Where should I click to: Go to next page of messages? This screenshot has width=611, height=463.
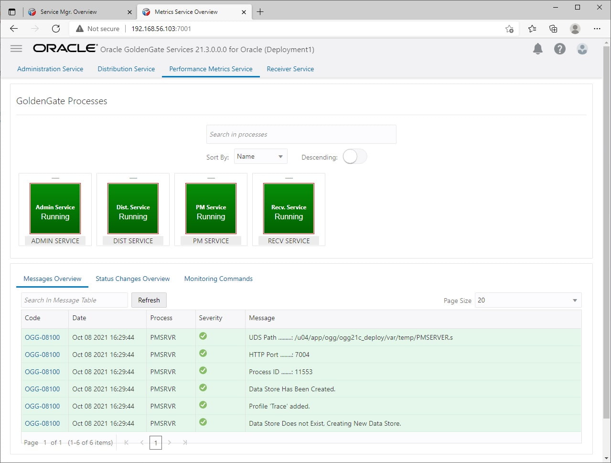(x=170, y=442)
